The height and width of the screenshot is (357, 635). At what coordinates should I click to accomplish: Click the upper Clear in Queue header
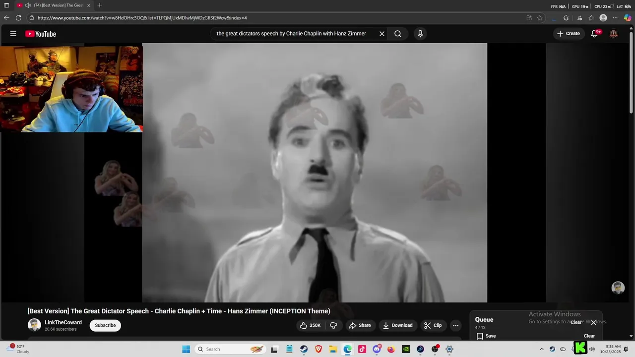point(576,322)
